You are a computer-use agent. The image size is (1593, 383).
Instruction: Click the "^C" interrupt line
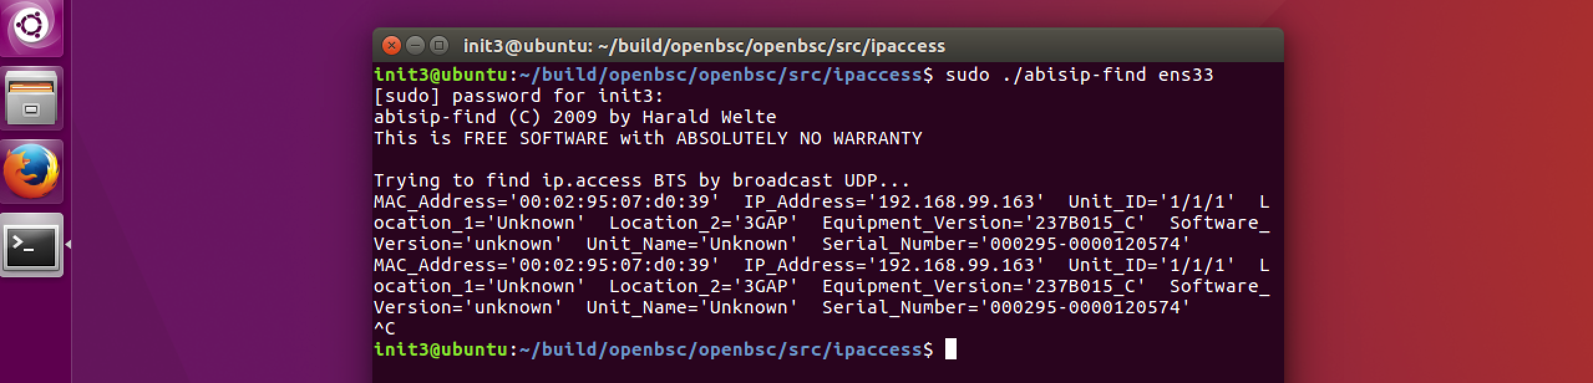click(x=384, y=328)
